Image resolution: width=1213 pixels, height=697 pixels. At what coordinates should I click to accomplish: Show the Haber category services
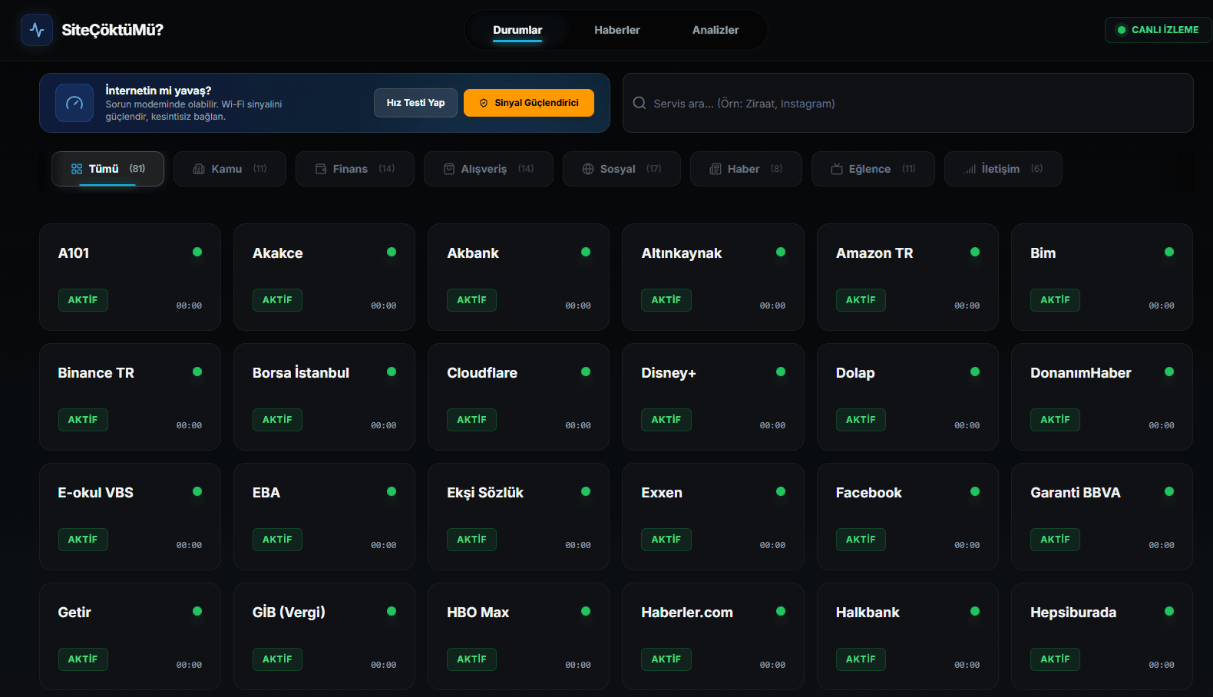point(745,169)
